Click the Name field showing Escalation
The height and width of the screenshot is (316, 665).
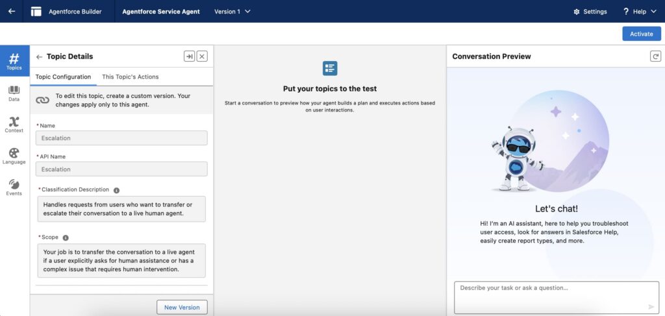pyautogui.click(x=121, y=138)
